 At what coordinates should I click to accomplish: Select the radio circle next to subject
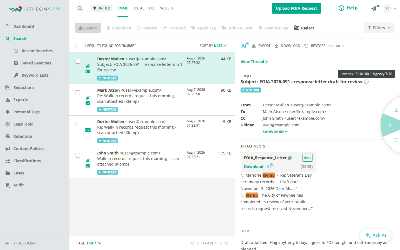[366, 82]
